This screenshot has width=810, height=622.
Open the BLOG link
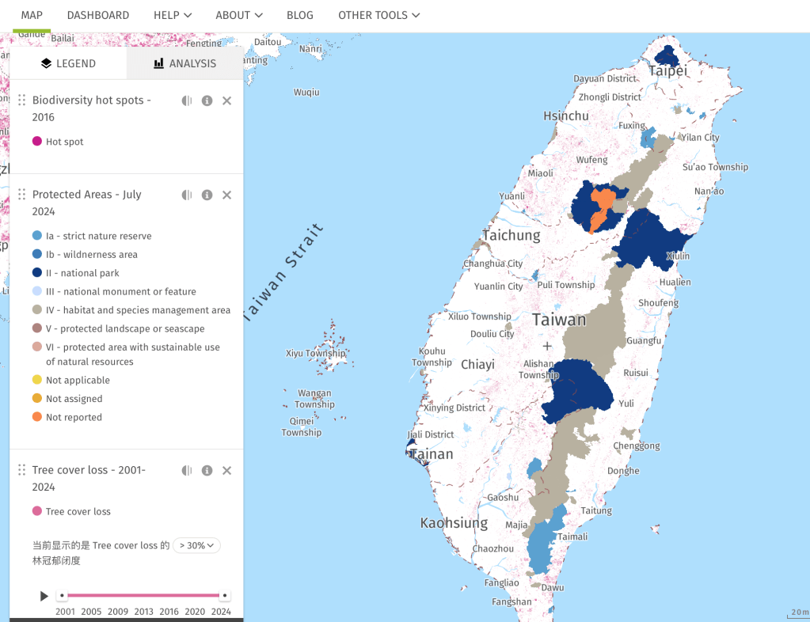coord(300,15)
